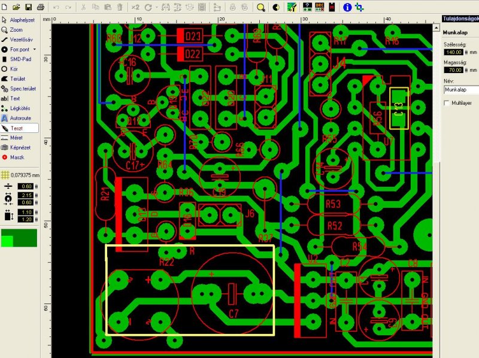This screenshot has height=358, width=479.
Task: Click the Szélesség width field showing 140.00
Action: click(x=454, y=52)
